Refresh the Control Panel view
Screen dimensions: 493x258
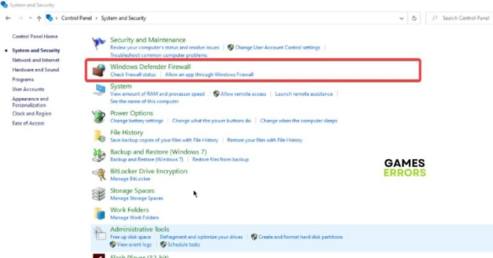point(415,18)
